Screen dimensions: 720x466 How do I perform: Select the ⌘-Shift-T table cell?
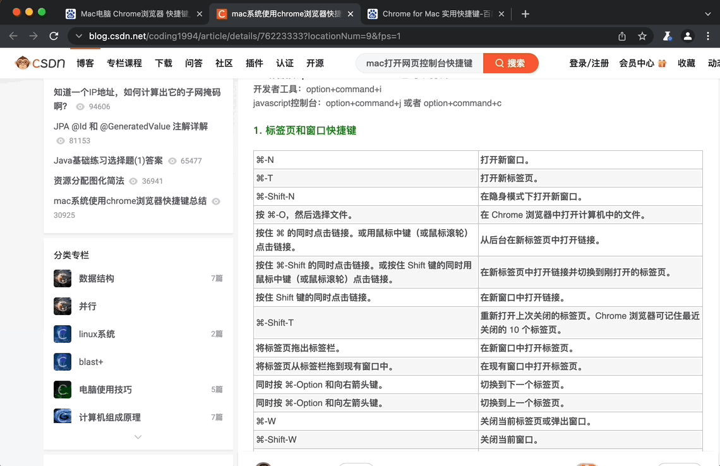pos(366,323)
